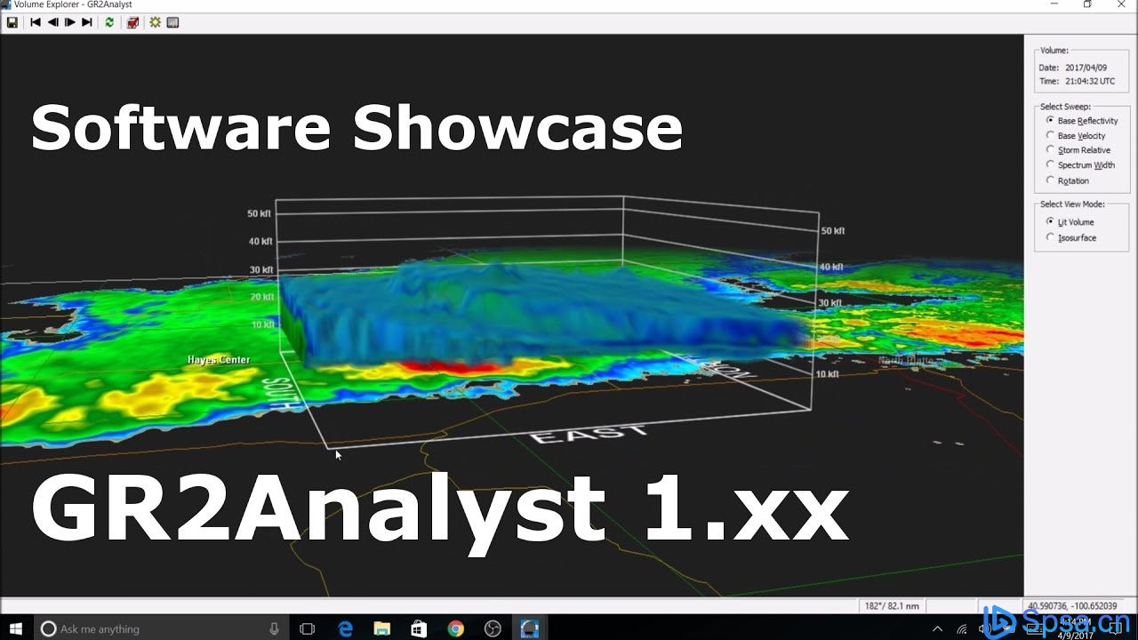
Task: Click the EAST axis label on volume box
Action: [590, 434]
